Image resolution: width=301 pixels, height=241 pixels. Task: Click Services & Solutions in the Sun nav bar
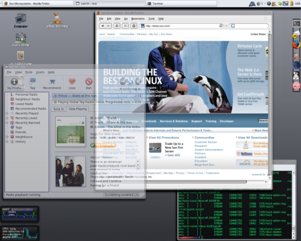point(174,121)
